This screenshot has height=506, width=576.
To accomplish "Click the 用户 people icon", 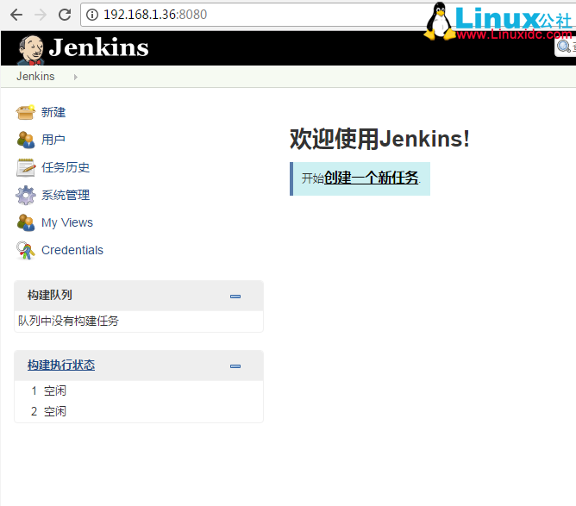I will (x=26, y=140).
